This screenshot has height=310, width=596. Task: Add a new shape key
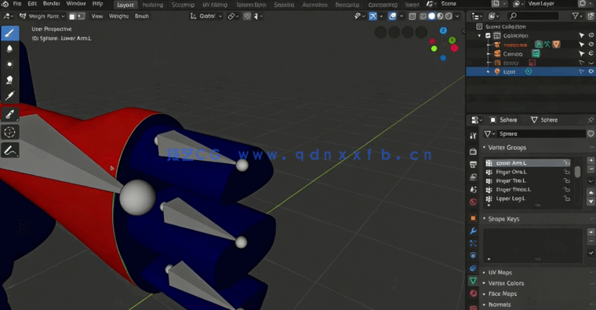[591, 232]
